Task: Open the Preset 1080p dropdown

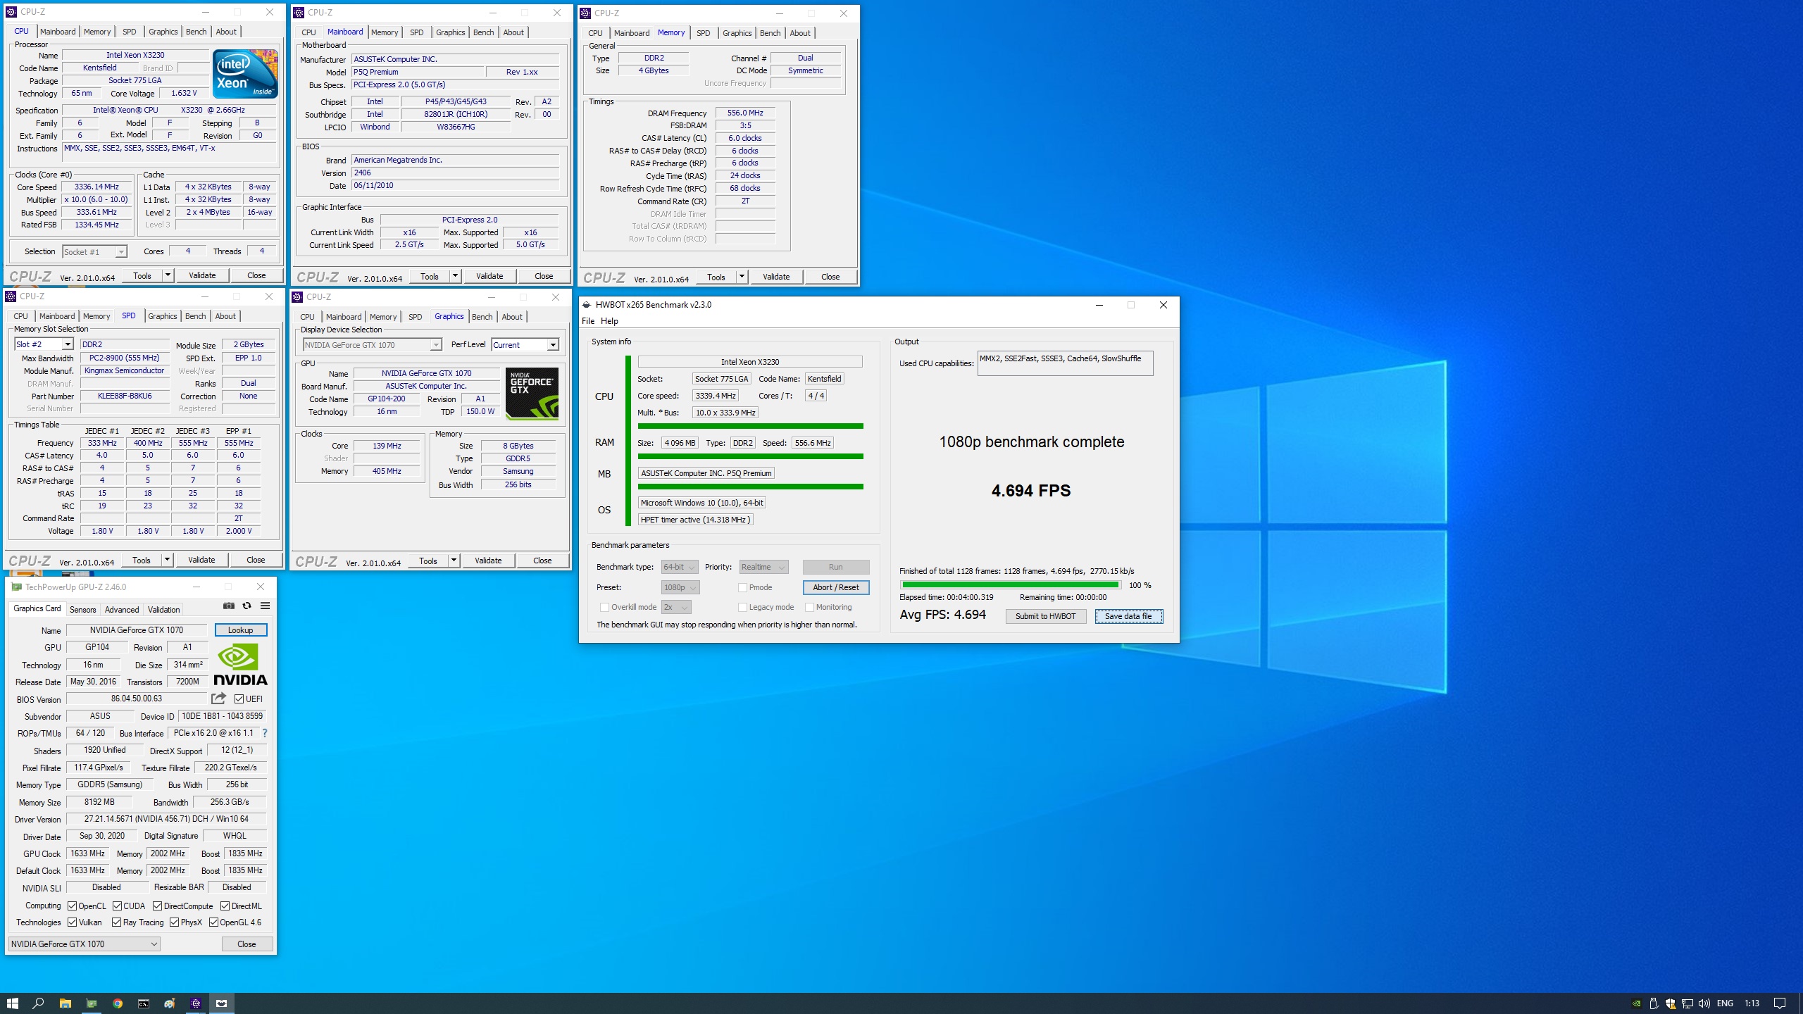Action: click(680, 587)
